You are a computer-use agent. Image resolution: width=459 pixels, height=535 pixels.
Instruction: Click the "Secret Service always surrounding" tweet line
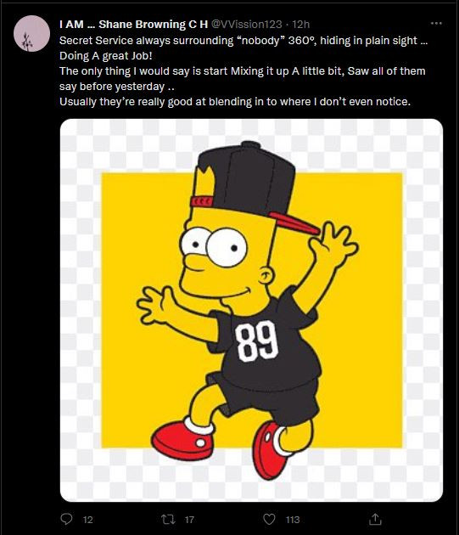click(x=243, y=41)
